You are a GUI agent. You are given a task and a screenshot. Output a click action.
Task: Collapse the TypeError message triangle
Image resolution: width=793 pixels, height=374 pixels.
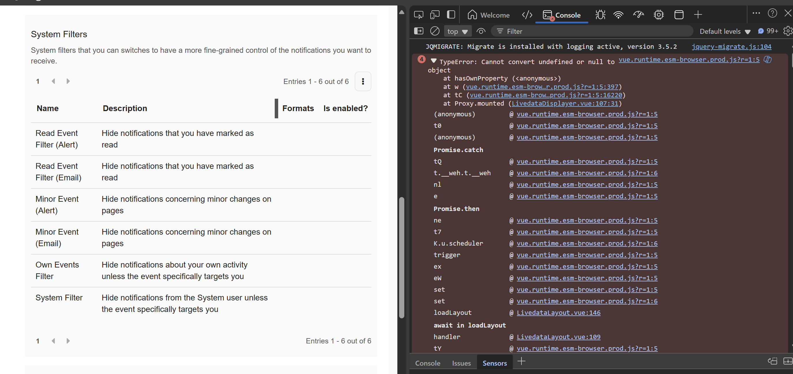click(x=433, y=61)
